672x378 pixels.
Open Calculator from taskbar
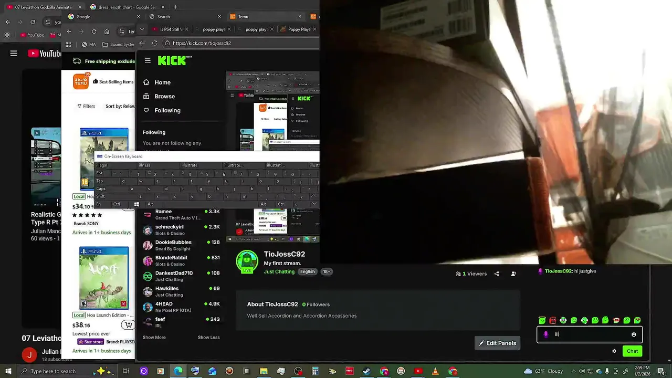click(315, 371)
